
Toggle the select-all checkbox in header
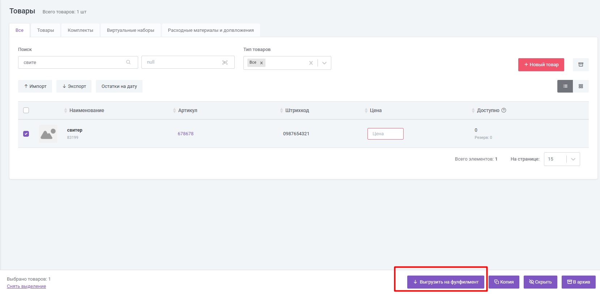click(x=26, y=110)
